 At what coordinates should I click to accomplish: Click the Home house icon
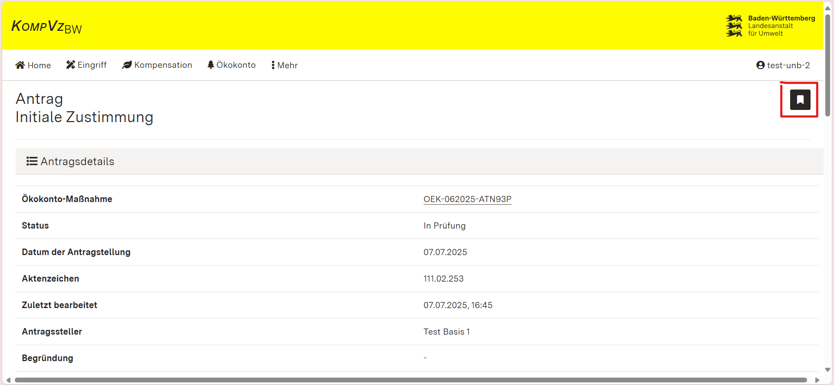[20, 65]
